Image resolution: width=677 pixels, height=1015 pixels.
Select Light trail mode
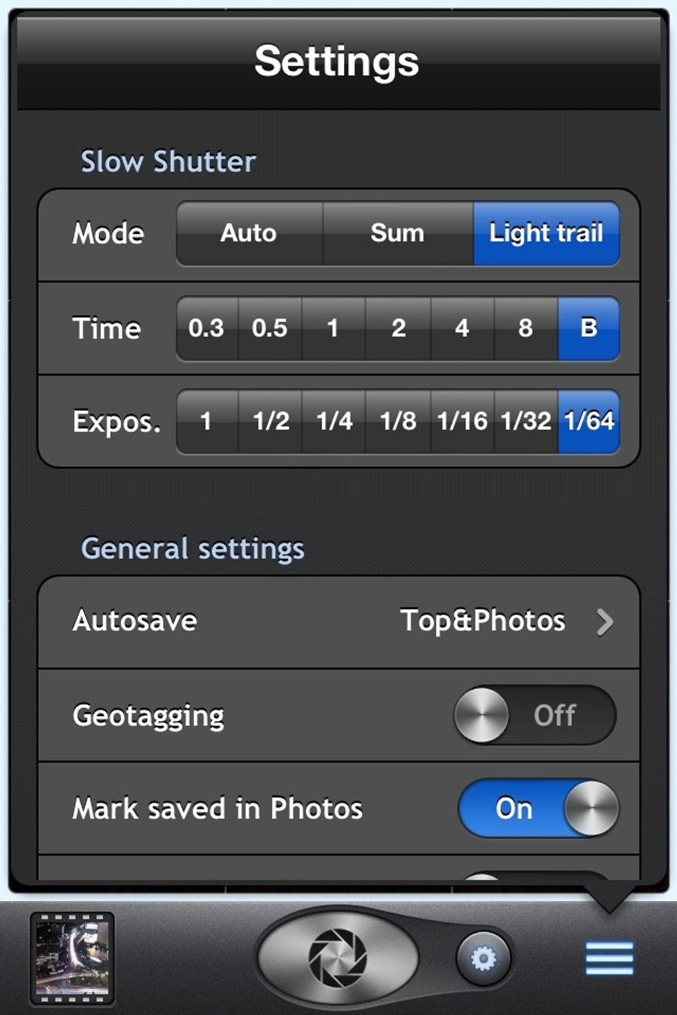tap(546, 233)
